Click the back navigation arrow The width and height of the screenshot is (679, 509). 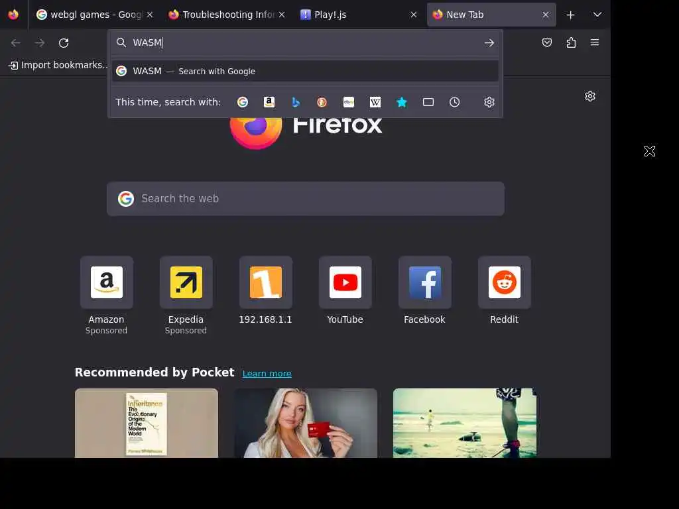[x=16, y=43]
